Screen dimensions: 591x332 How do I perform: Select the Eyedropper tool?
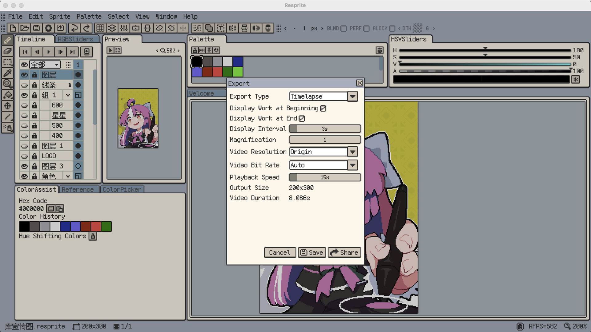pyautogui.click(x=7, y=73)
